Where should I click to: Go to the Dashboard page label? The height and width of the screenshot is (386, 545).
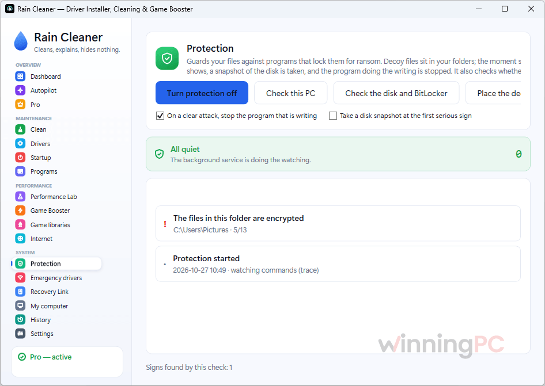[46, 77]
